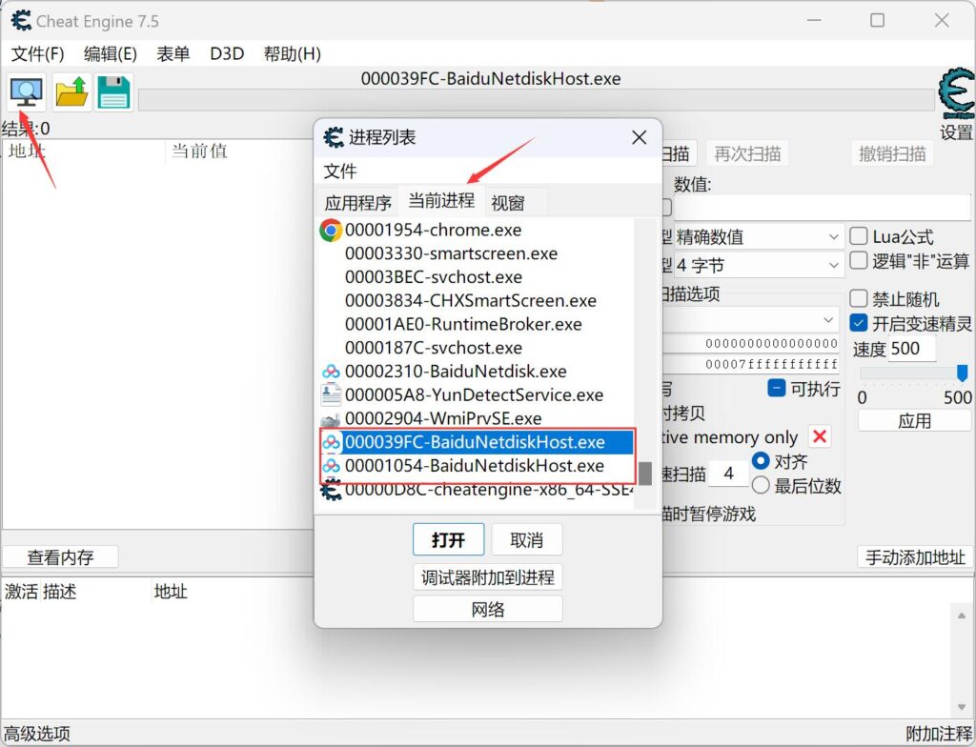The width and height of the screenshot is (976, 747).
Task: Click 调试器附加到进程 button
Action: point(487,577)
